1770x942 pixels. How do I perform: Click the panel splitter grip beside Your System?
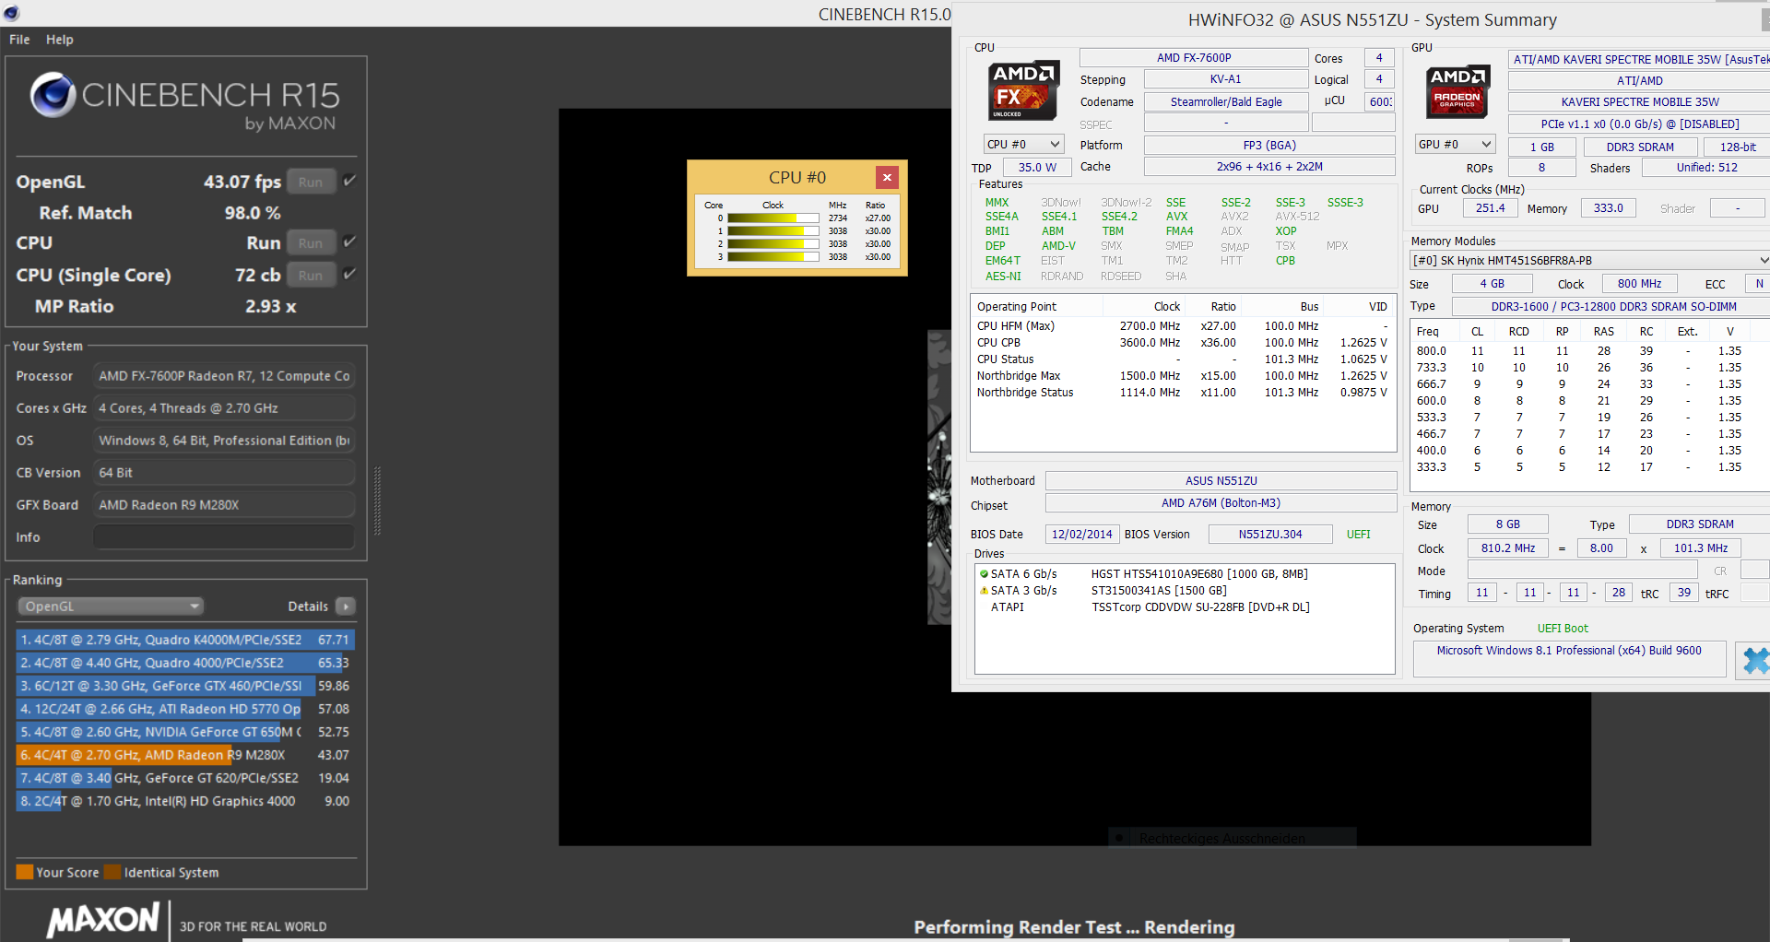tap(377, 501)
